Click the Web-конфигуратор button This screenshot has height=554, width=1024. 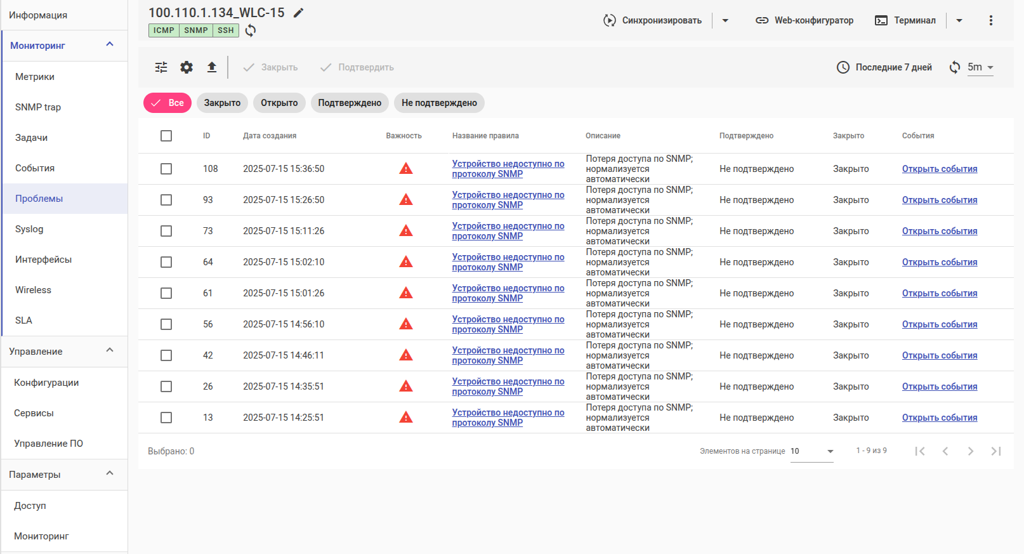pos(804,20)
